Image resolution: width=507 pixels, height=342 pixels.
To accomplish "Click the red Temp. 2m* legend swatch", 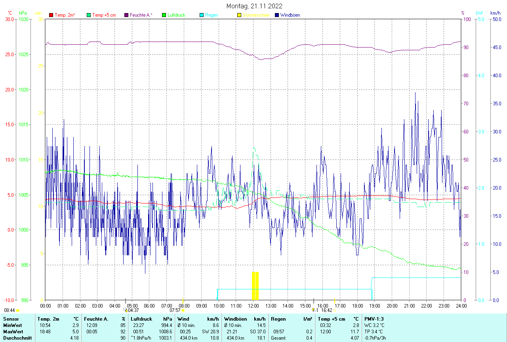I will coord(51,15).
